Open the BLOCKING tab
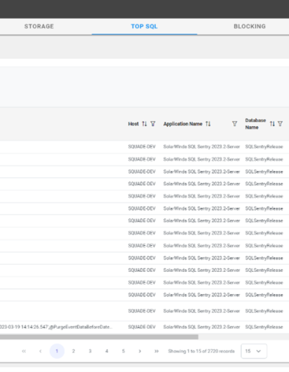 [249, 26]
